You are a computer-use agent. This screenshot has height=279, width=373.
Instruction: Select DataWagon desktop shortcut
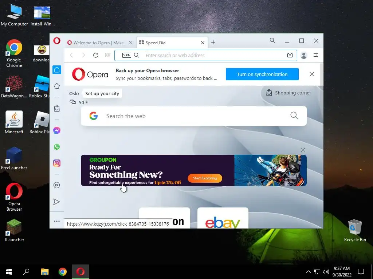(14, 86)
